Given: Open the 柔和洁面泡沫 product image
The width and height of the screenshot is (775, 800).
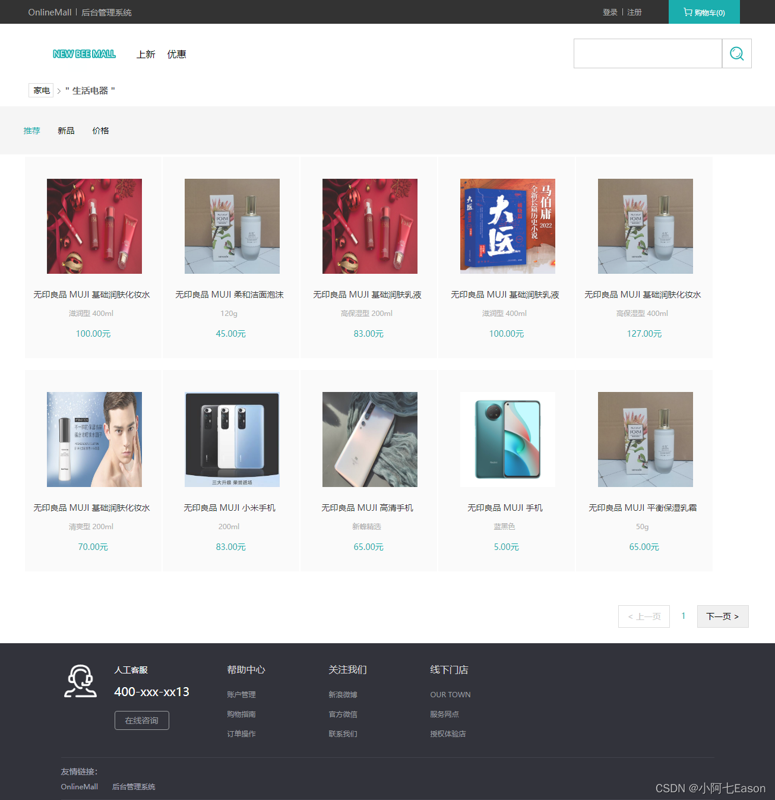Looking at the screenshot, I should click(x=232, y=226).
